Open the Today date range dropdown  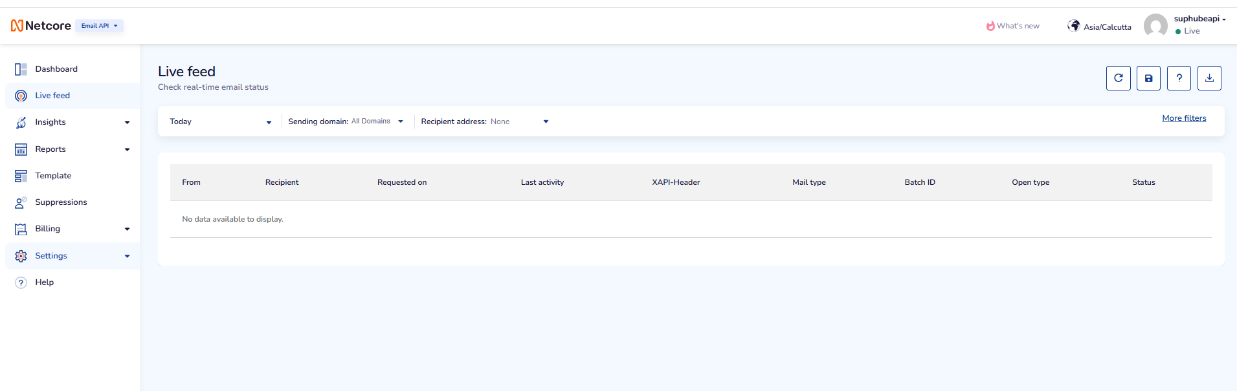tap(220, 122)
